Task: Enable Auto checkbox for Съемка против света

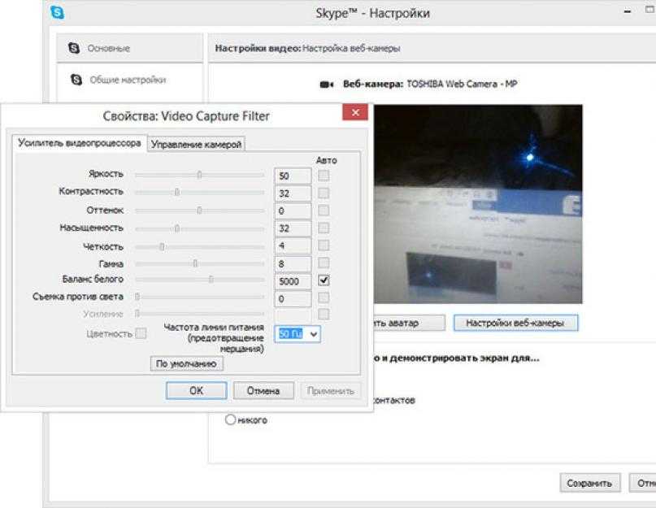Action: click(324, 297)
